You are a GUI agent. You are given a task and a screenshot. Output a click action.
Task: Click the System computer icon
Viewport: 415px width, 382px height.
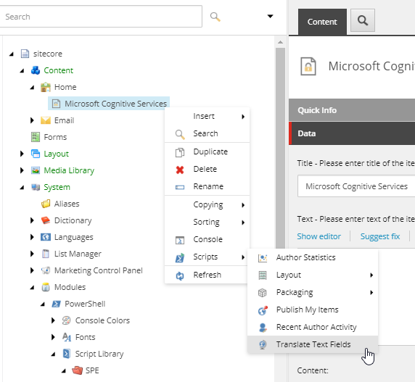(x=36, y=187)
